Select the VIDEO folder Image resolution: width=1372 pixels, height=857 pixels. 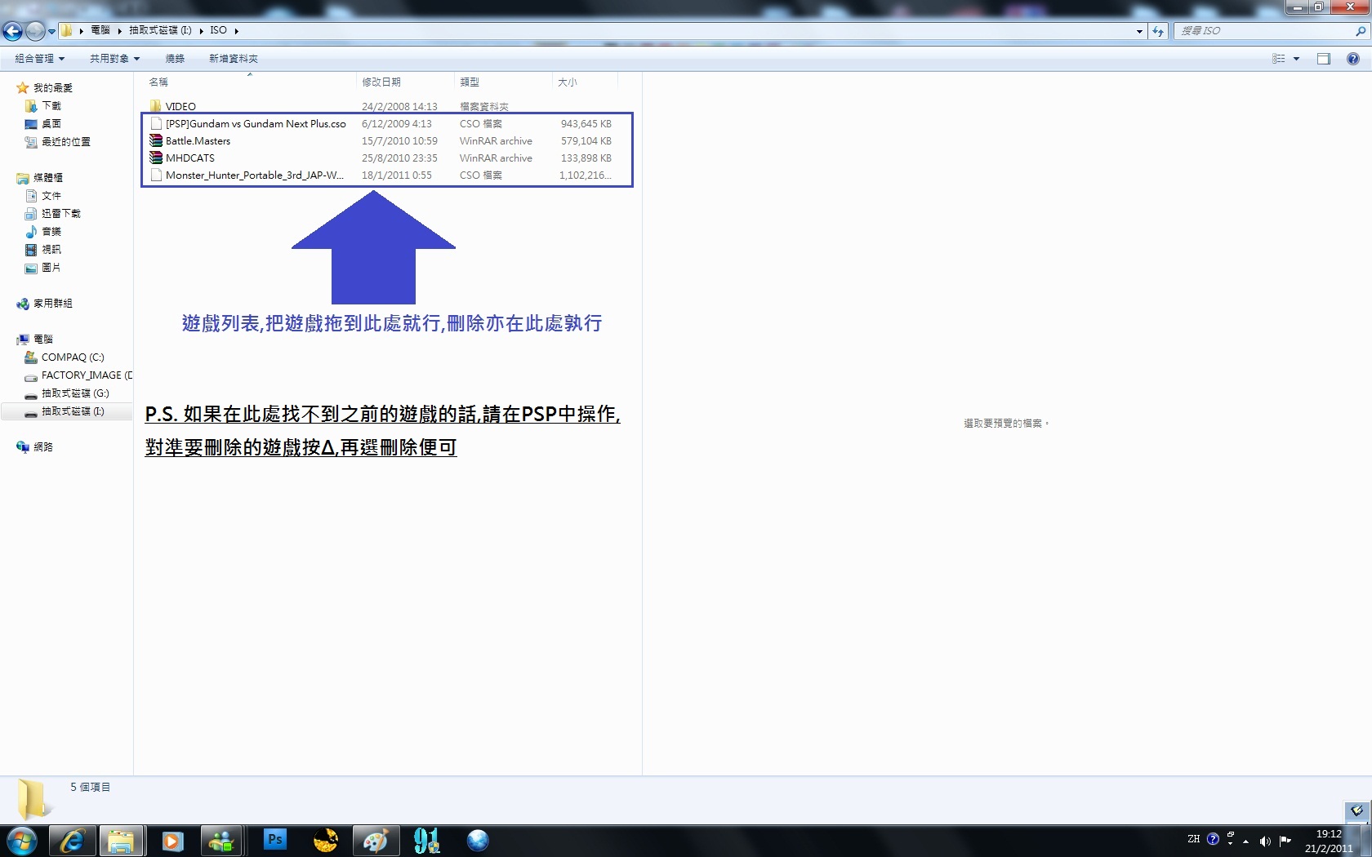click(x=180, y=107)
